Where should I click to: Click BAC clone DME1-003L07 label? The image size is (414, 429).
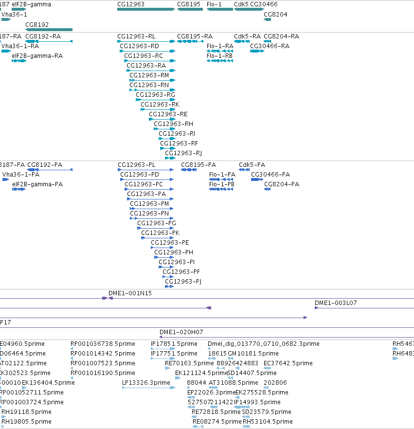pyautogui.click(x=336, y=303)
